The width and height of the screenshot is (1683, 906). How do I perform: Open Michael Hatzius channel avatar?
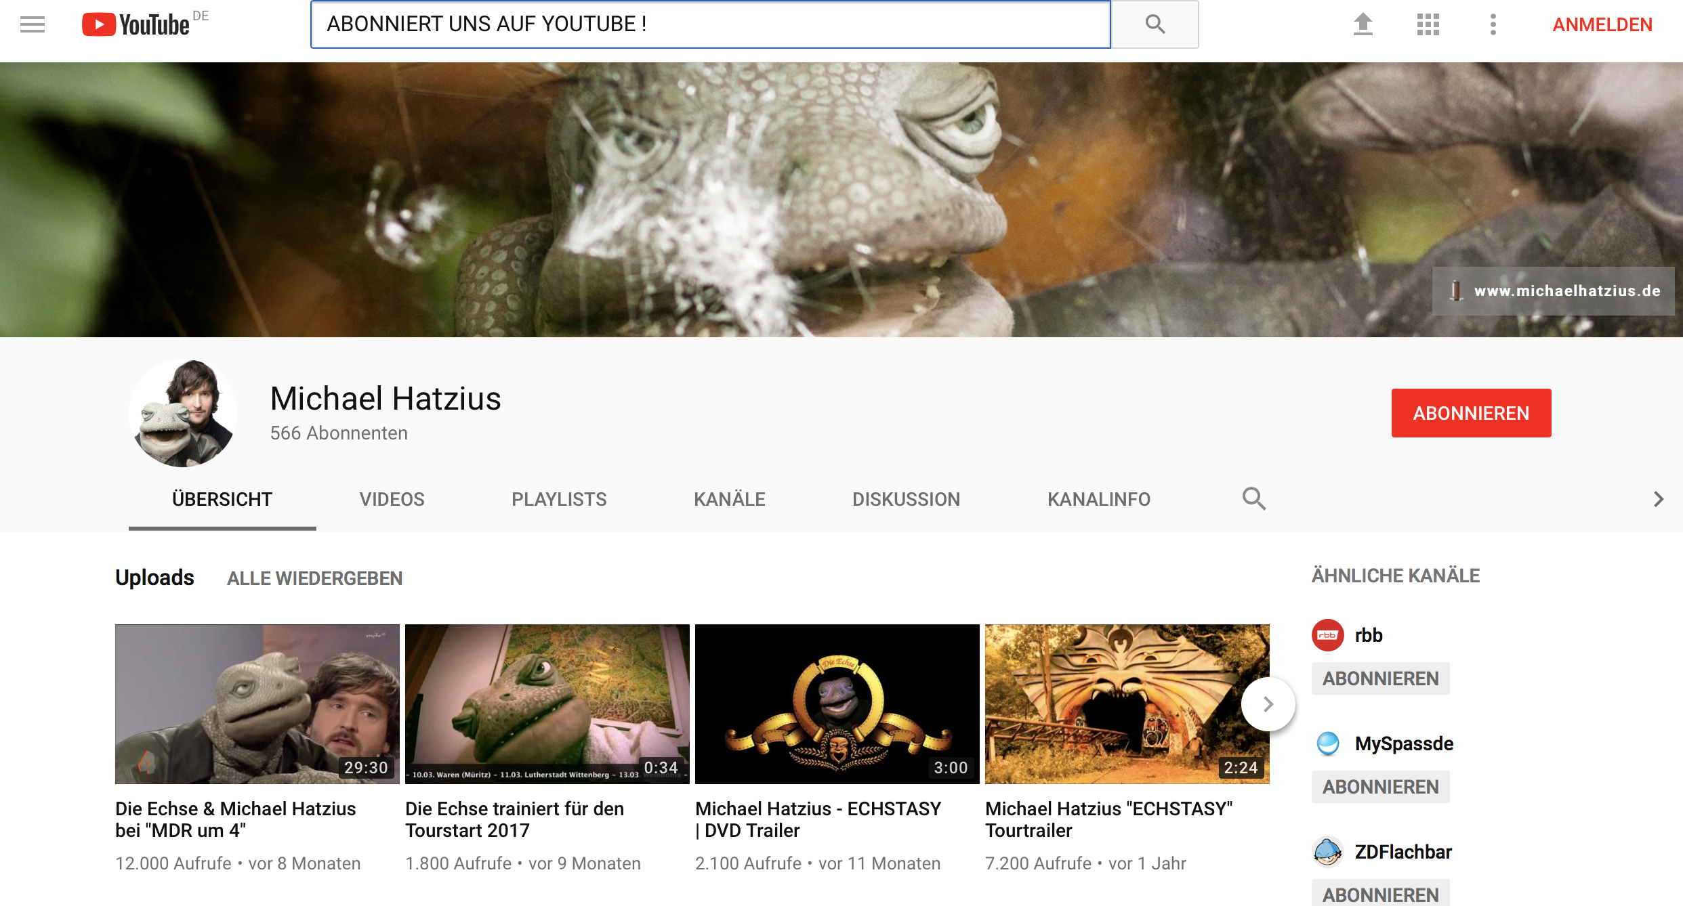click(183, 413)
